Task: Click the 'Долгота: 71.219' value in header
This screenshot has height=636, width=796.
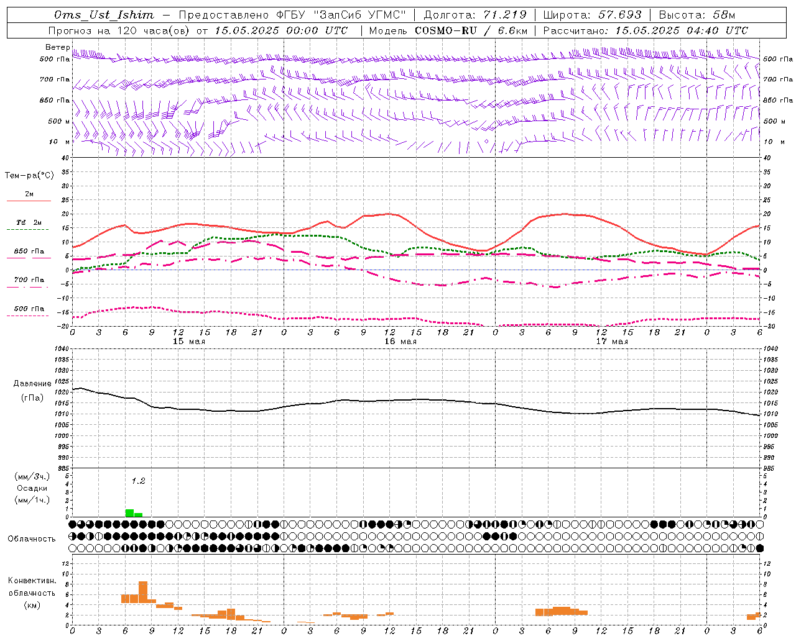Action: point(475,15)
